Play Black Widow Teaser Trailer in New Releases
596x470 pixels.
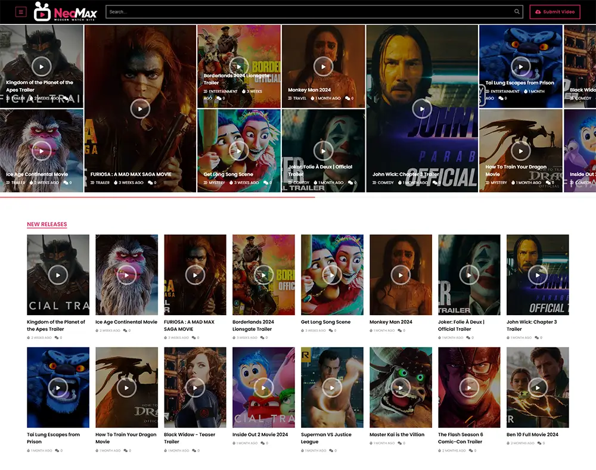tap(195, 388)
